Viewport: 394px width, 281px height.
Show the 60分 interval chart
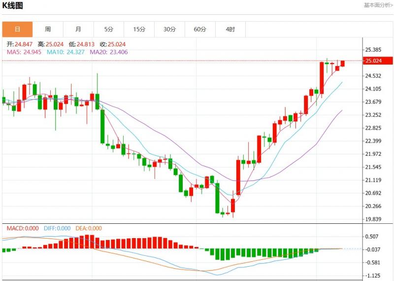200,30
